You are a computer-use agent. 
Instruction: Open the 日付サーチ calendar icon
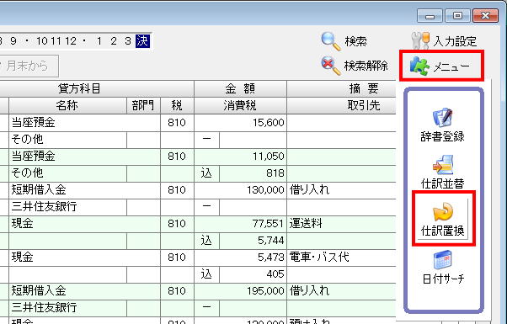[443, 259]
